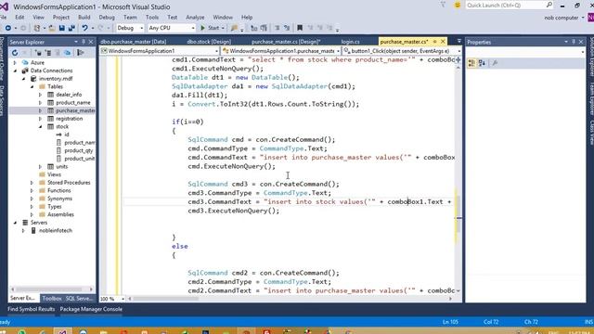Toggle bookmark using the Bookmark icon
Screen dimensions: 594x334
[300, 28]
